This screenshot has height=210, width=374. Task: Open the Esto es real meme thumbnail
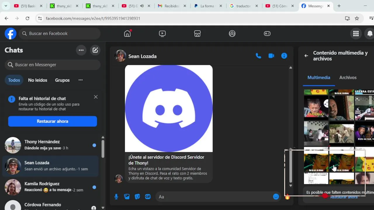(365, 133)
